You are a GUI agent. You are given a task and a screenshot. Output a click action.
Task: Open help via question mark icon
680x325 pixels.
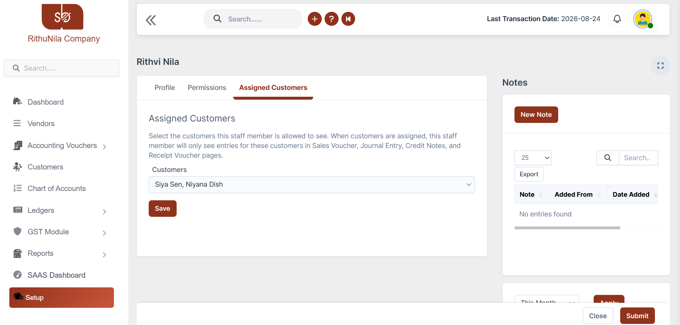pyautogui.click(x=331, y=19)
